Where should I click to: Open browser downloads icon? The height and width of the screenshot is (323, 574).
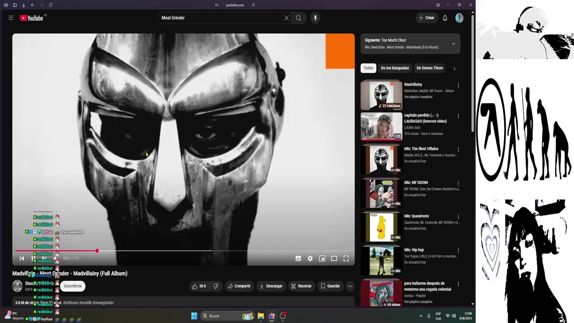(x=23, y=5)
